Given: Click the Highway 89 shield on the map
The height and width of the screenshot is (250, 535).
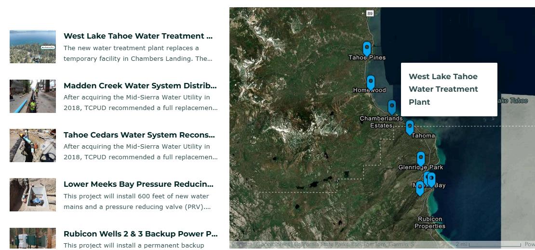Looking at the screenshot, I should coord(370,14).
